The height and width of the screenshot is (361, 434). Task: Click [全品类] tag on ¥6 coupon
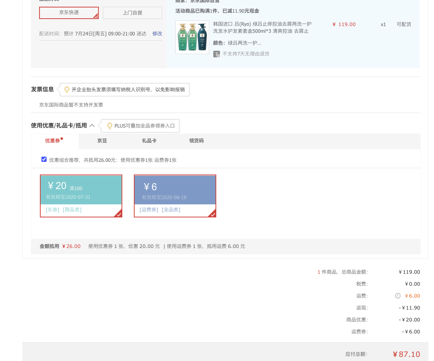(171, 210)
